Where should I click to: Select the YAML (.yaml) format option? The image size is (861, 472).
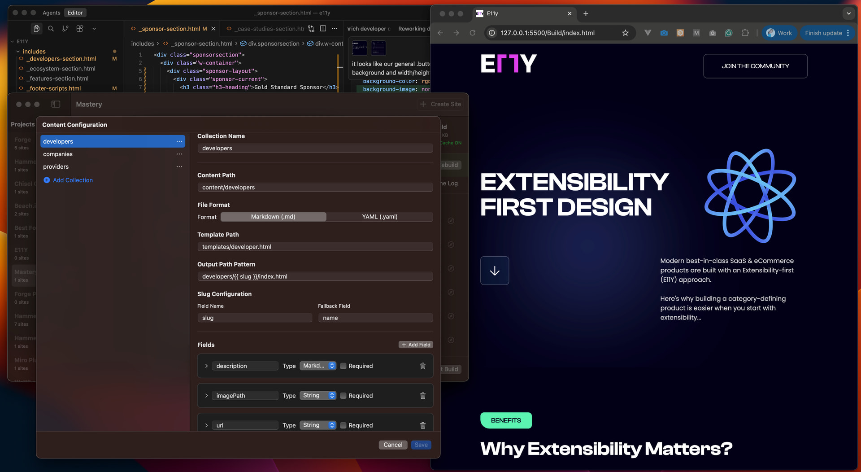tap(379, 217)
